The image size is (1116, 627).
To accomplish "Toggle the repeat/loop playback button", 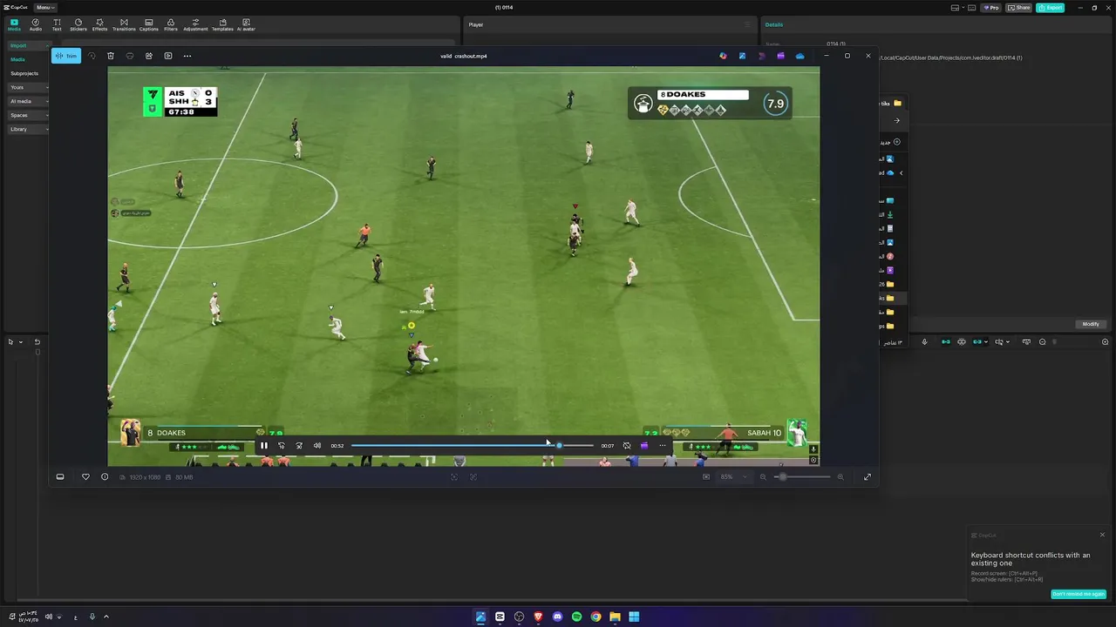I will pyautogui.click(x=627, y=446).
